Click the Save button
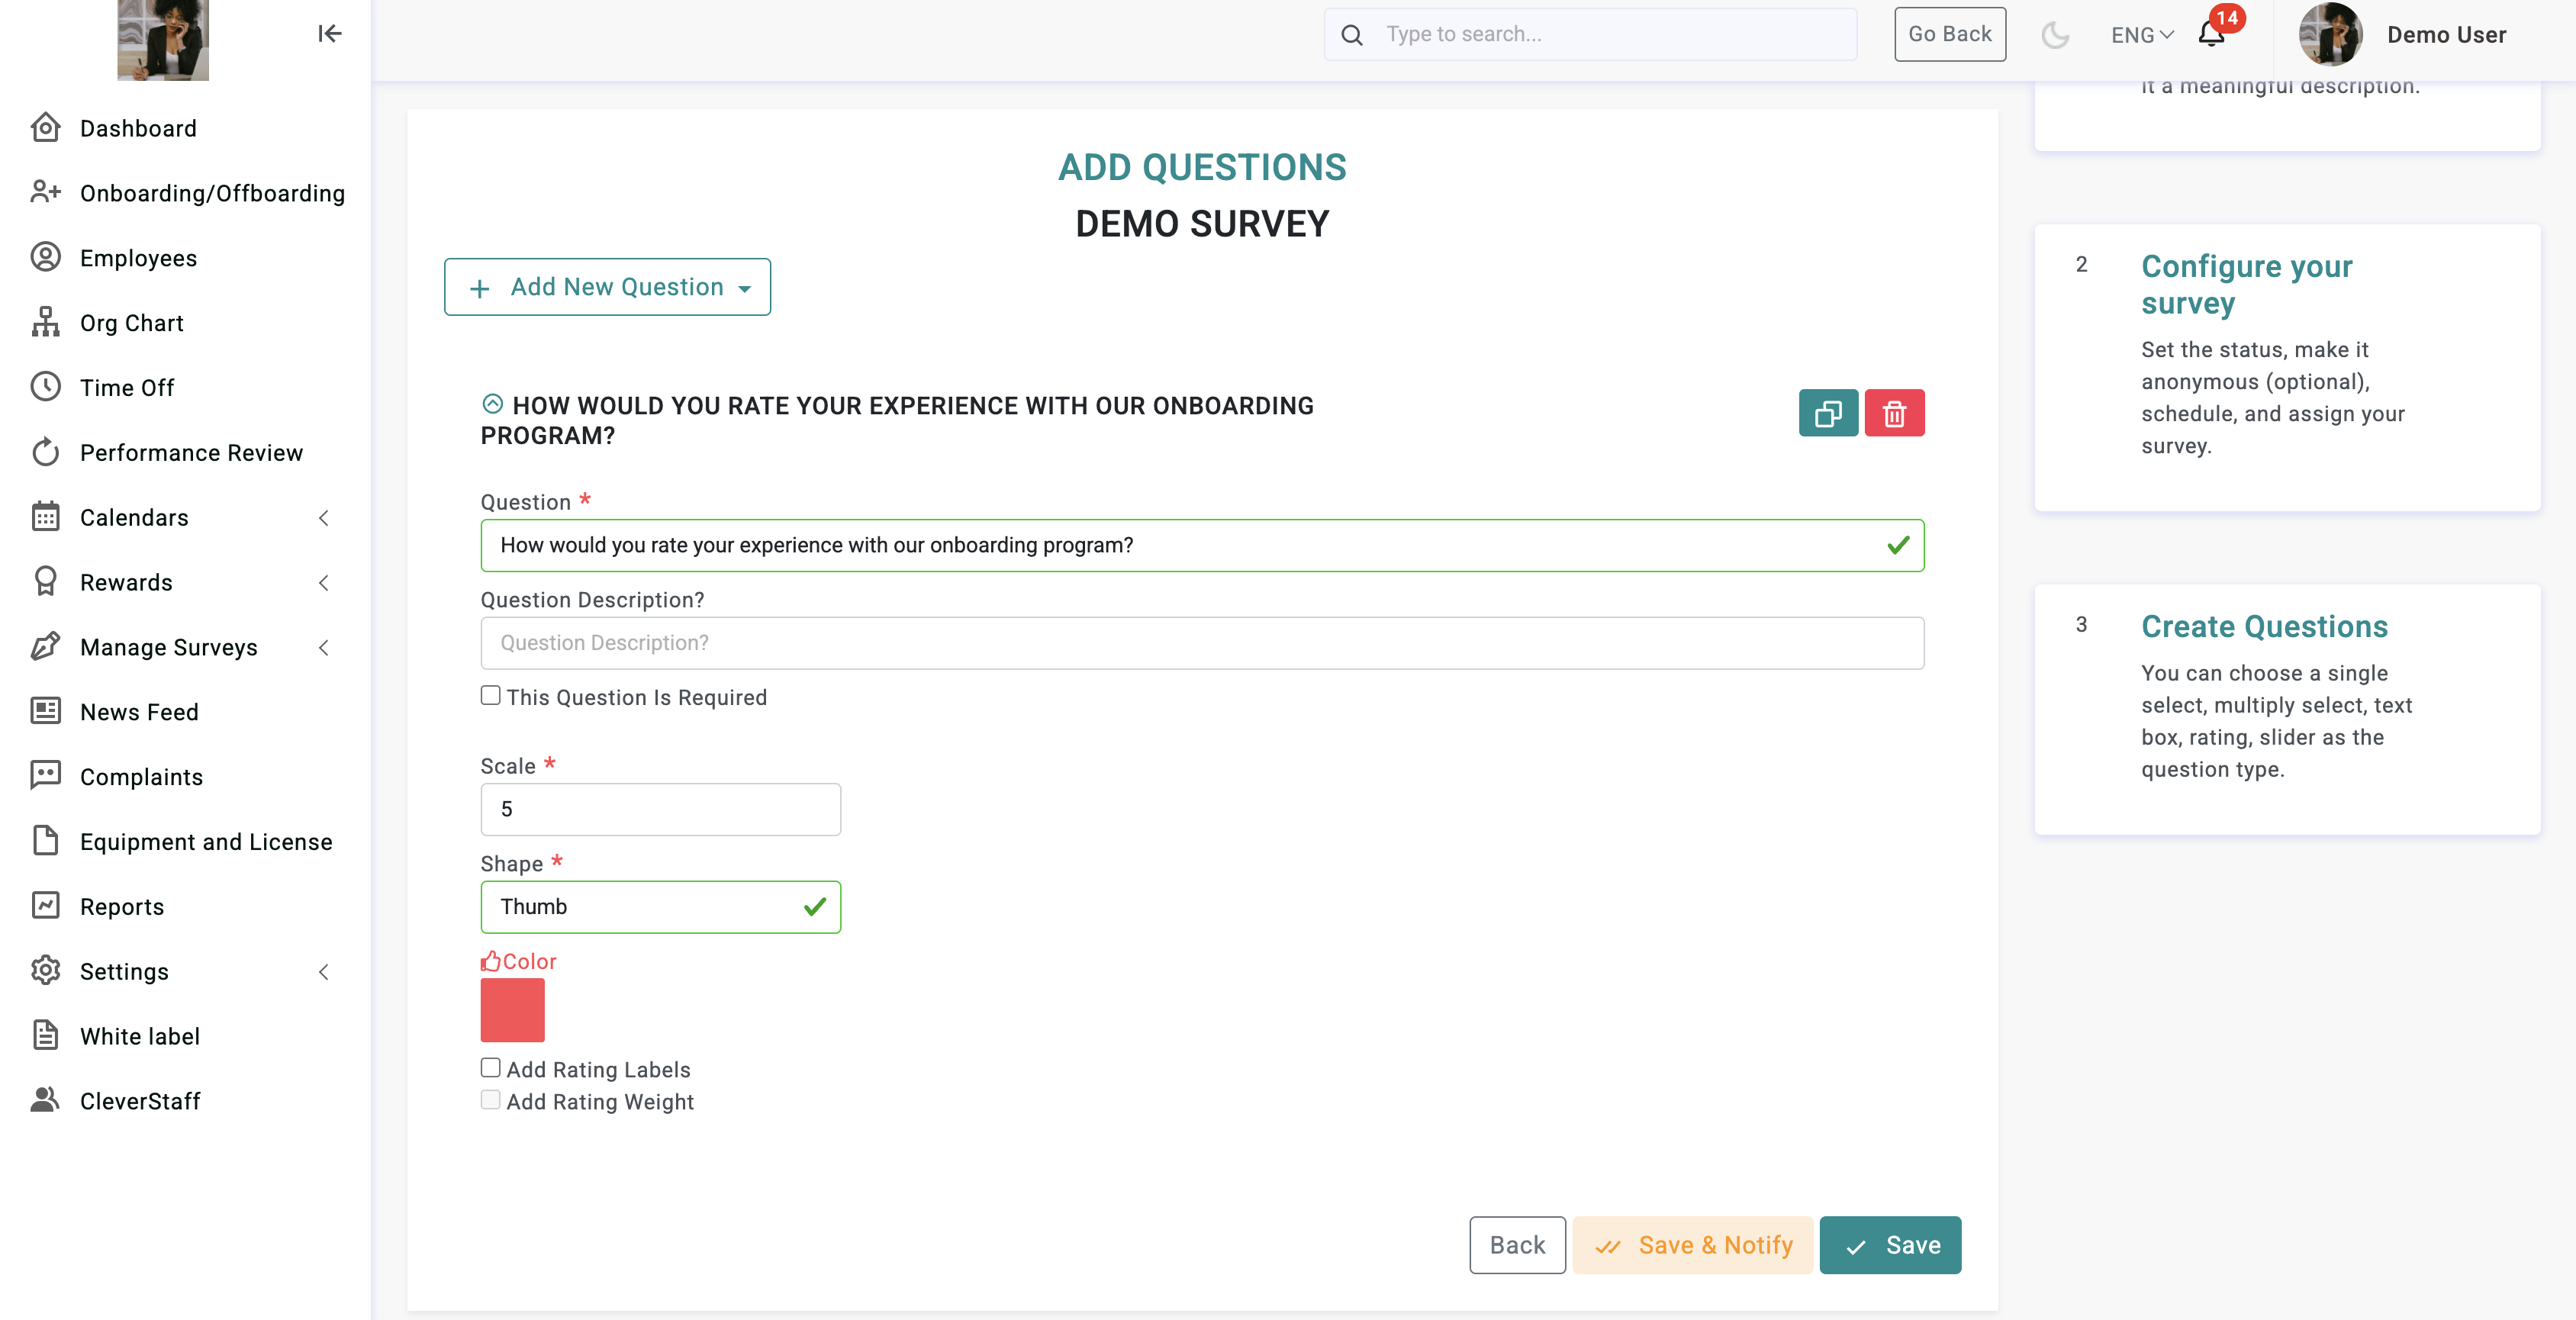 tap(1890, 1245)
